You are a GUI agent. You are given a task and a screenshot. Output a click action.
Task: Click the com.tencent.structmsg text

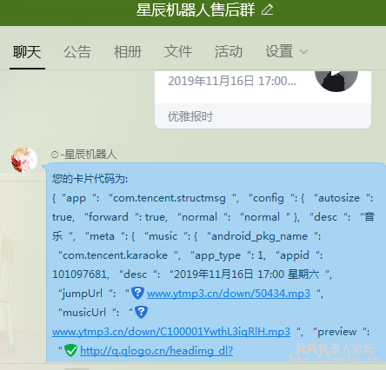[x=170, y=198]
